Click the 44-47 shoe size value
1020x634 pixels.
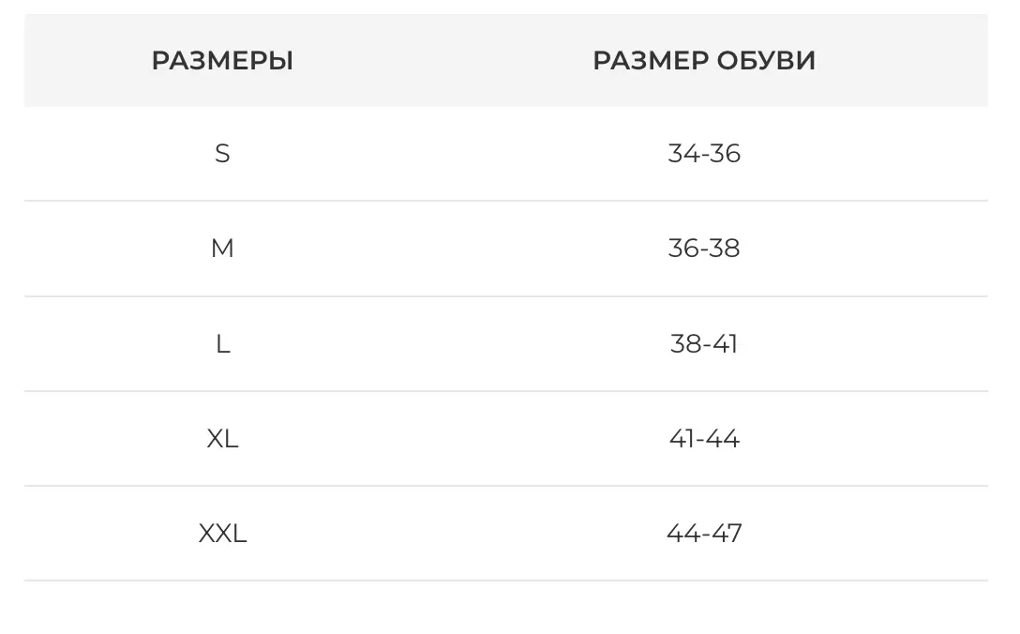pyautogui.click(x=704, y=534)
